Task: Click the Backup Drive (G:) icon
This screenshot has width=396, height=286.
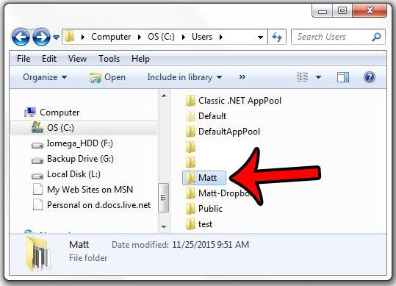Action: click(x=37, y=160)
